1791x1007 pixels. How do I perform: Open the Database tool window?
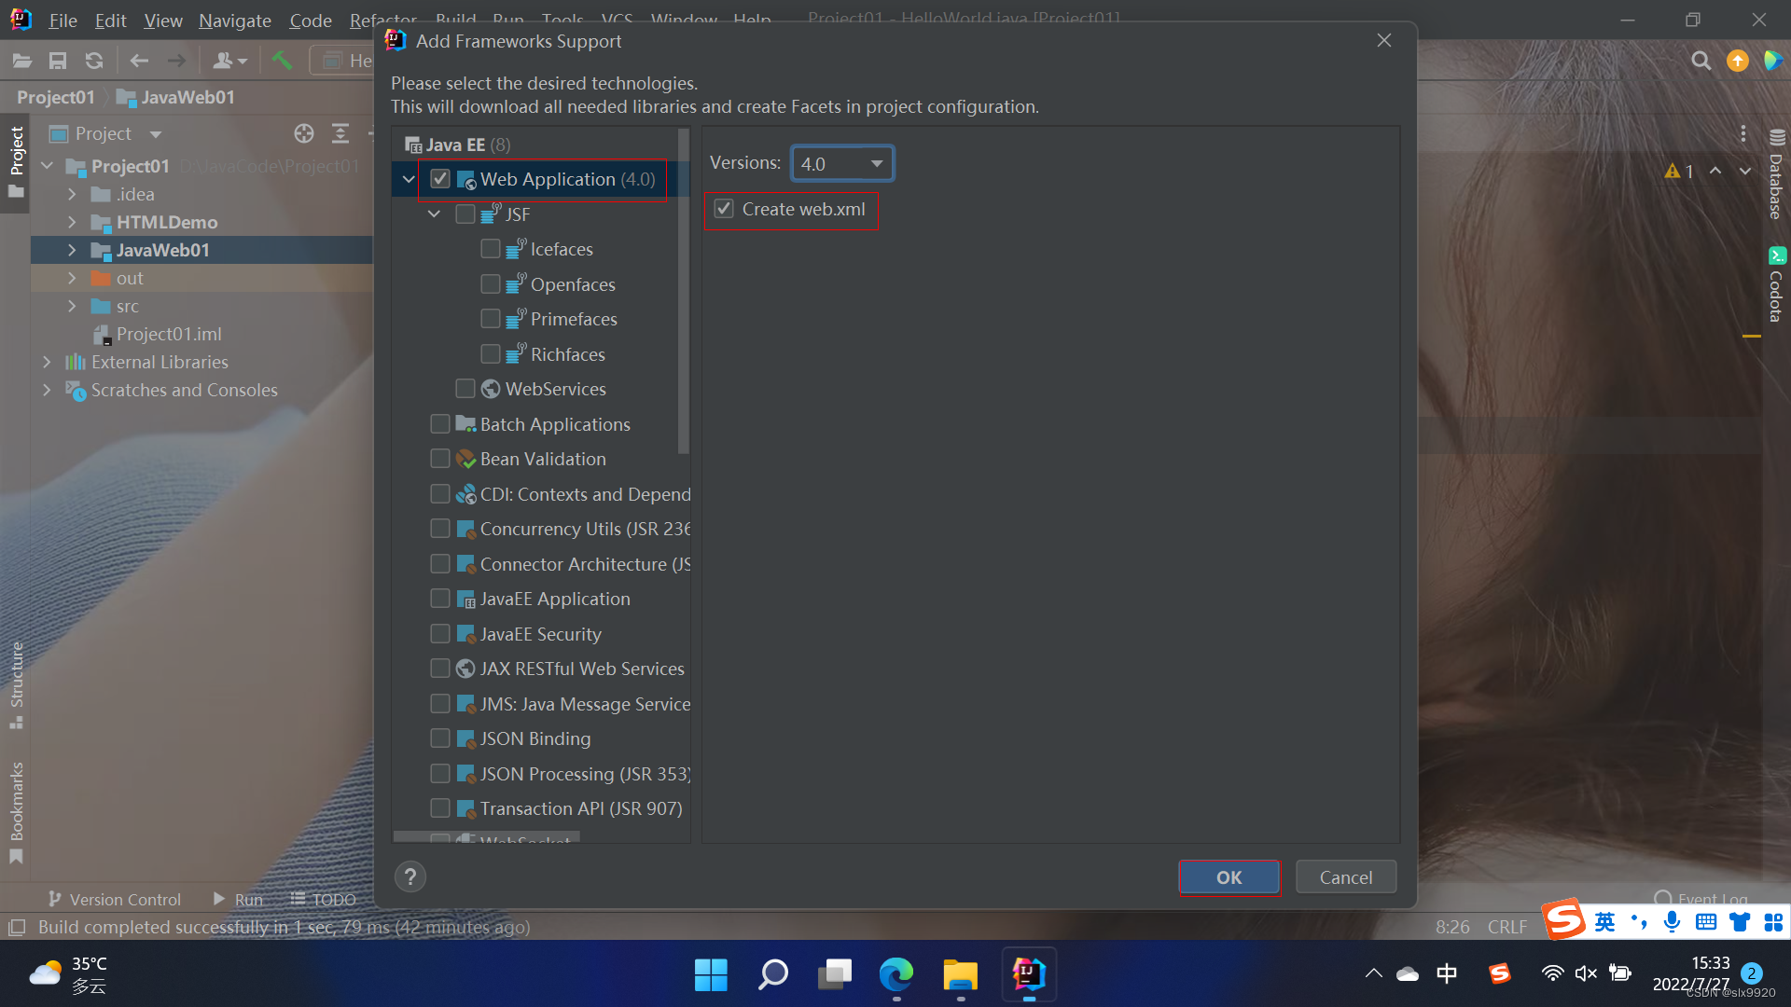(1776, 175)
